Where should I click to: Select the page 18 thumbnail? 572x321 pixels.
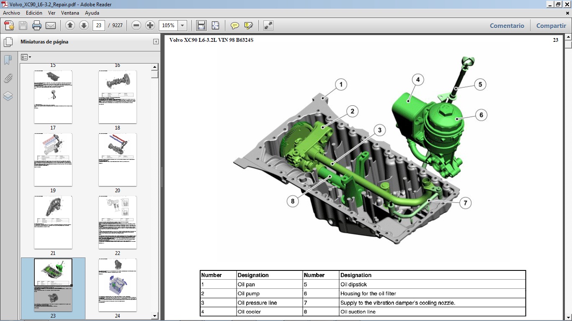(x=118, y=97)
